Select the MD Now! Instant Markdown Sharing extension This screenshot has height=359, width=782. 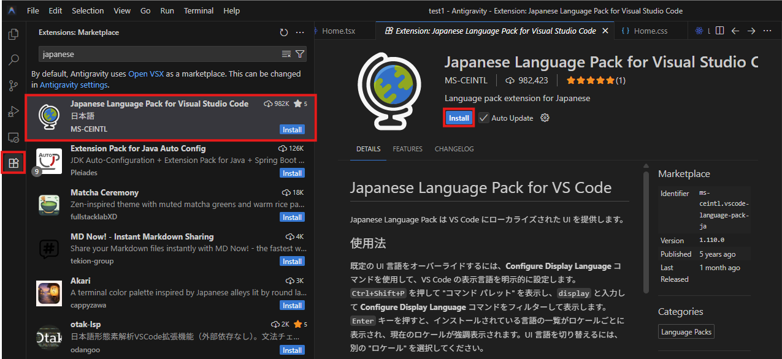171,249
